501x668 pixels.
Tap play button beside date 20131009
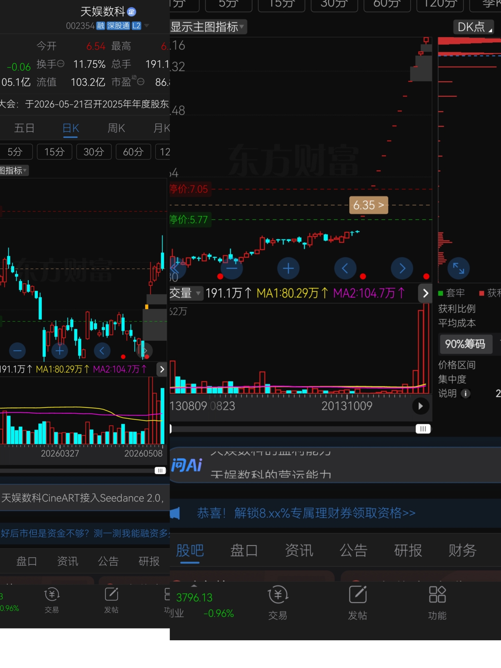click(420, 406)
